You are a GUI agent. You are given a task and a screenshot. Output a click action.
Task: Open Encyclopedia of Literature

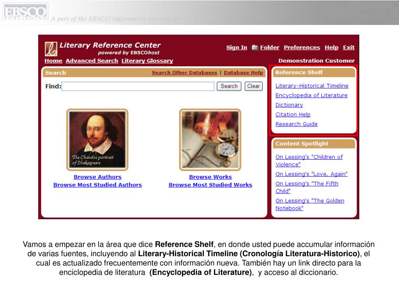point(311,95)
